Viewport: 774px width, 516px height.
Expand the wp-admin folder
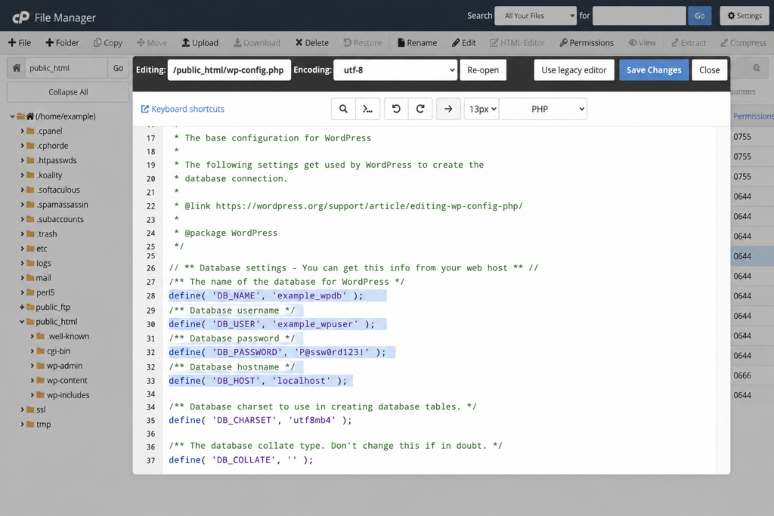click(x=33, y=366)
